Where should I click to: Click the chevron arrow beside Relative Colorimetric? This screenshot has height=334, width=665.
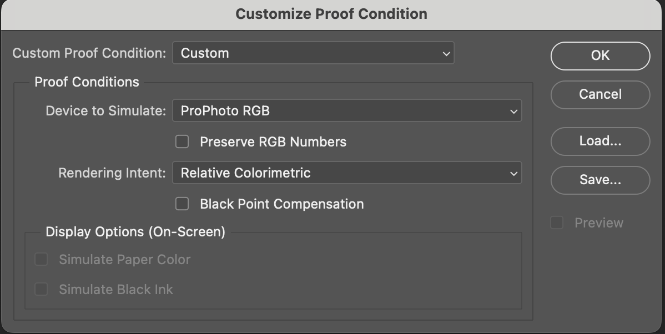pos(513,173)
